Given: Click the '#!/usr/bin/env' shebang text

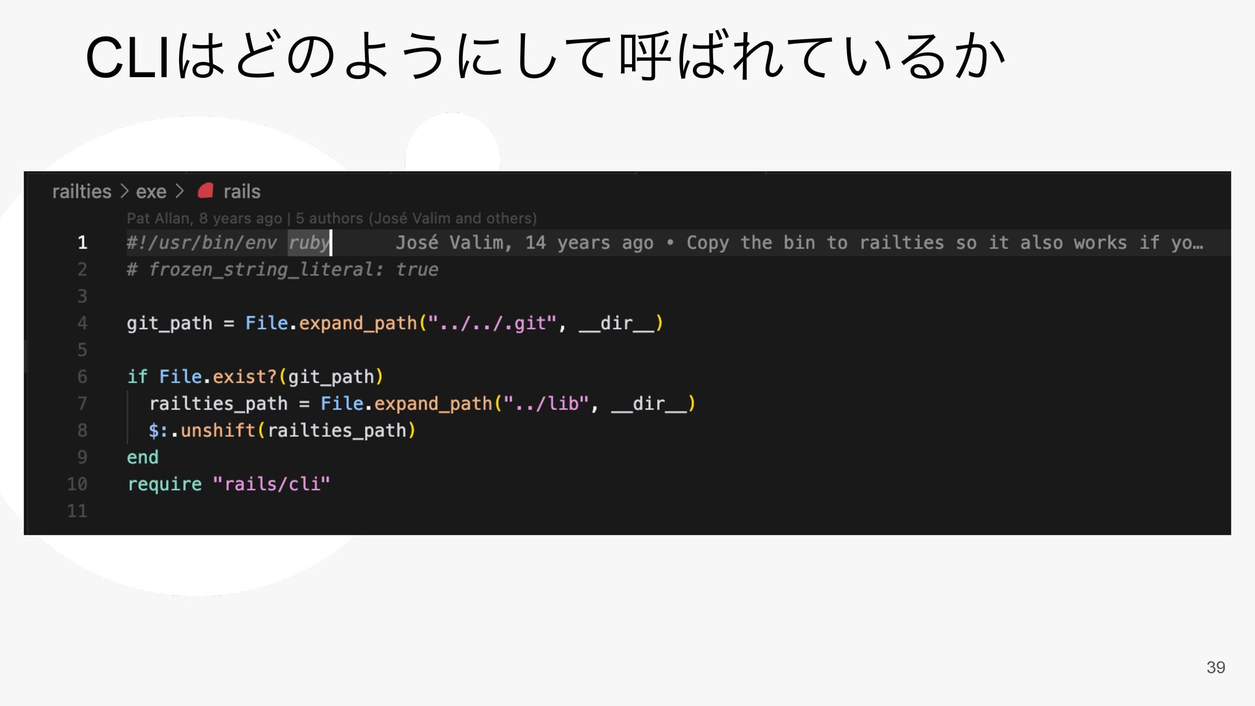Looking at the screenshot, I should coord(202,243).
